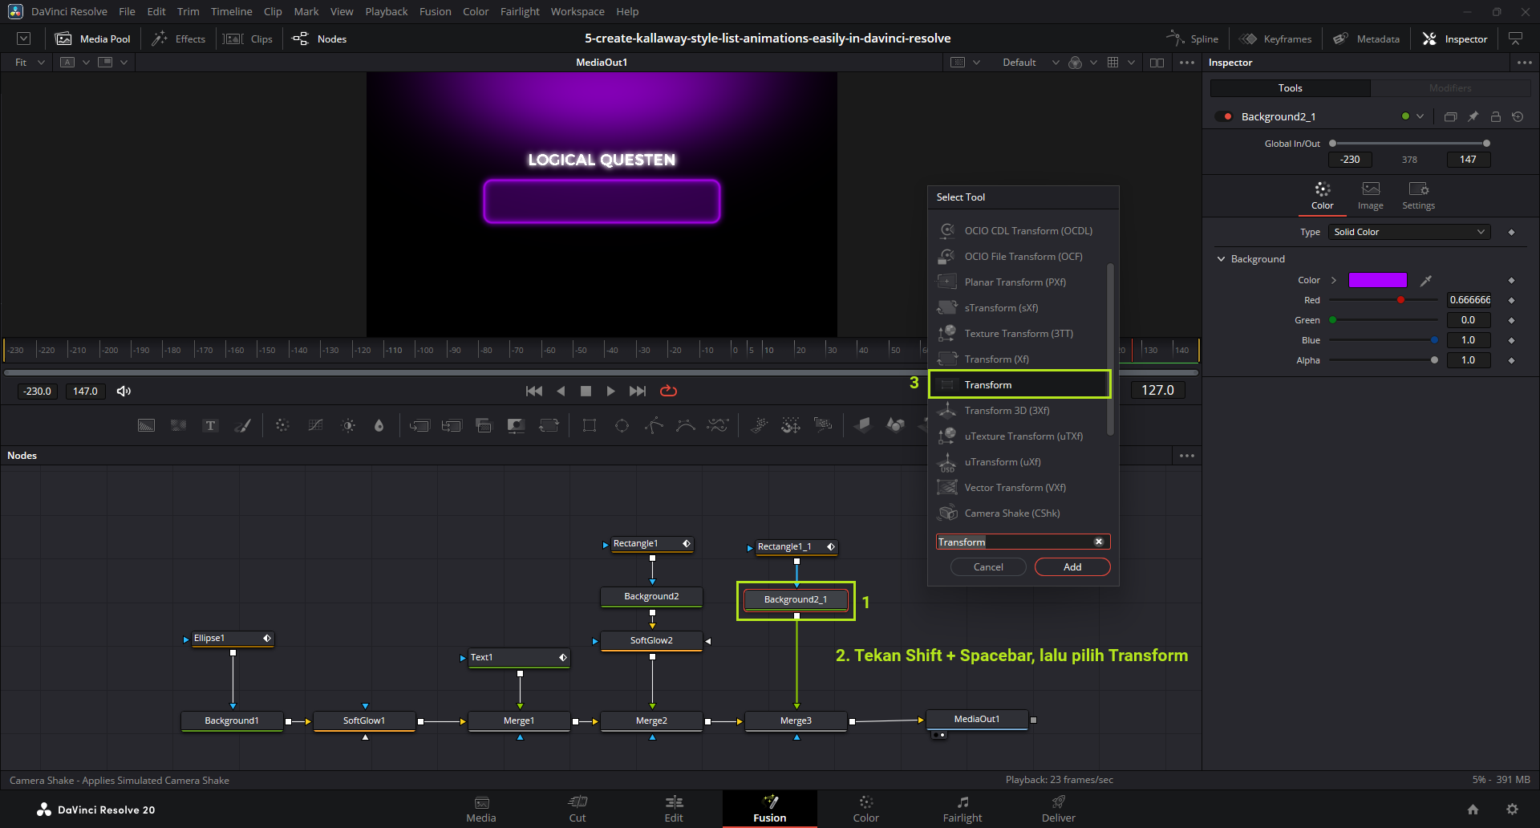This screenshot has height=828, width=1540.
Task: Switch to the Image tab in Inspector
Action: [1370, 196]
